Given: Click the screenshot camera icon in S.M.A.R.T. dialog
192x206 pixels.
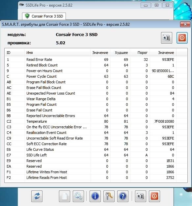Looking at the screenshot, I should (167, 38).
